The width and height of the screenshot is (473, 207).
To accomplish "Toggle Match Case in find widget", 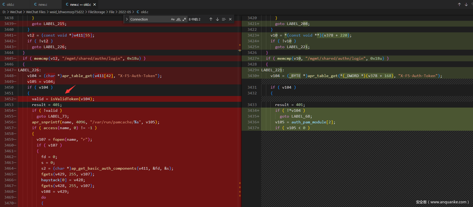I will 173,19.
